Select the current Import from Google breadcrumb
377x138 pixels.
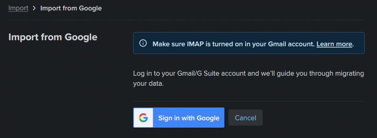click(x=71, y=8)
